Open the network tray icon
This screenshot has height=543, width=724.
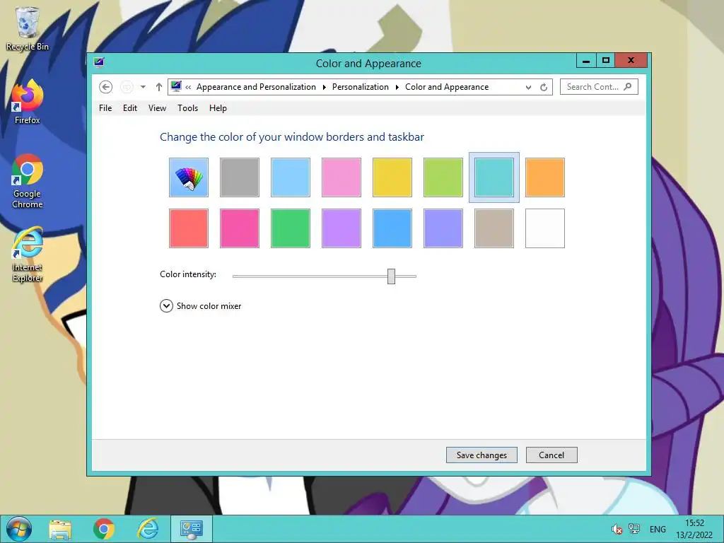634,529
